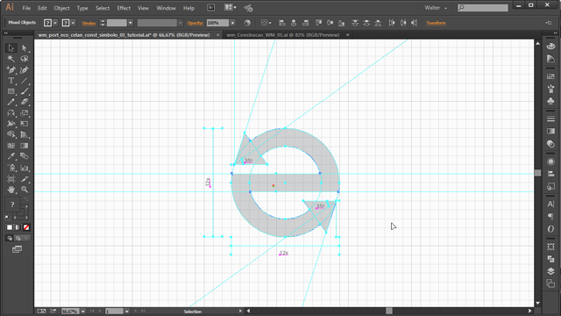Open the Effect menu
This screenshot has height=316, width=561.
[124, 8]
